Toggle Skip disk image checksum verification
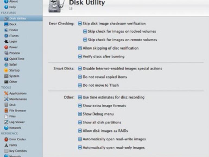Image resolution: width=209 pixels, height=157 pixels. pos(80,24)
